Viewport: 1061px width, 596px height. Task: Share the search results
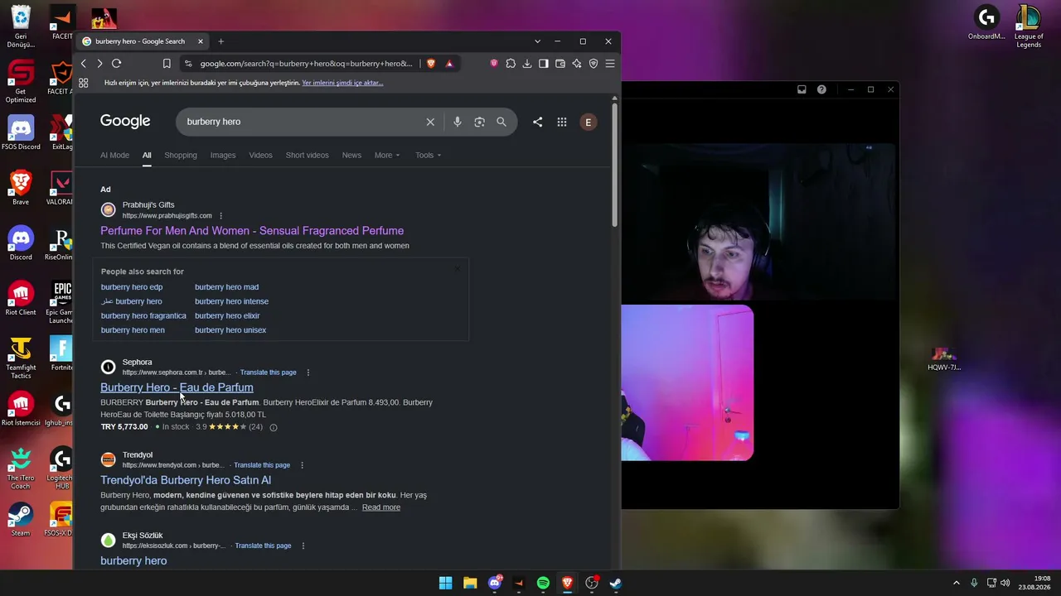538,122
